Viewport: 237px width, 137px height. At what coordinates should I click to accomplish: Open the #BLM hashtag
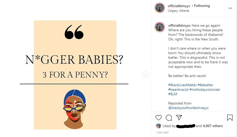click(173, 94)
